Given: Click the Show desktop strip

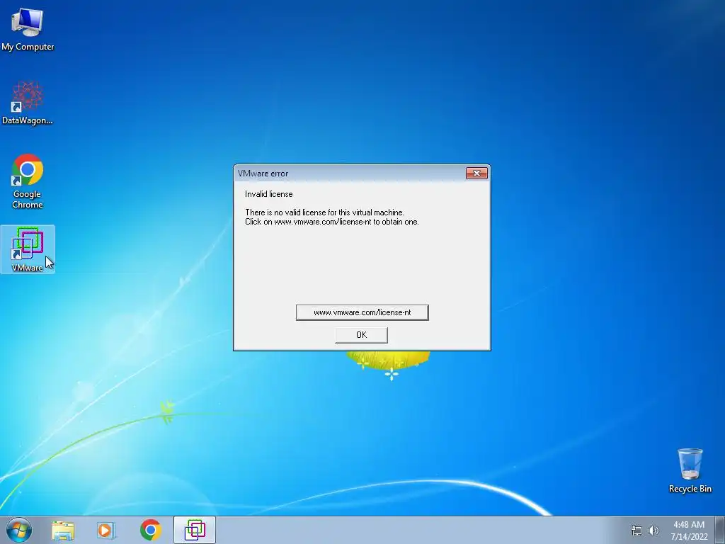Looking at the screenshot, I should point(720,530).
